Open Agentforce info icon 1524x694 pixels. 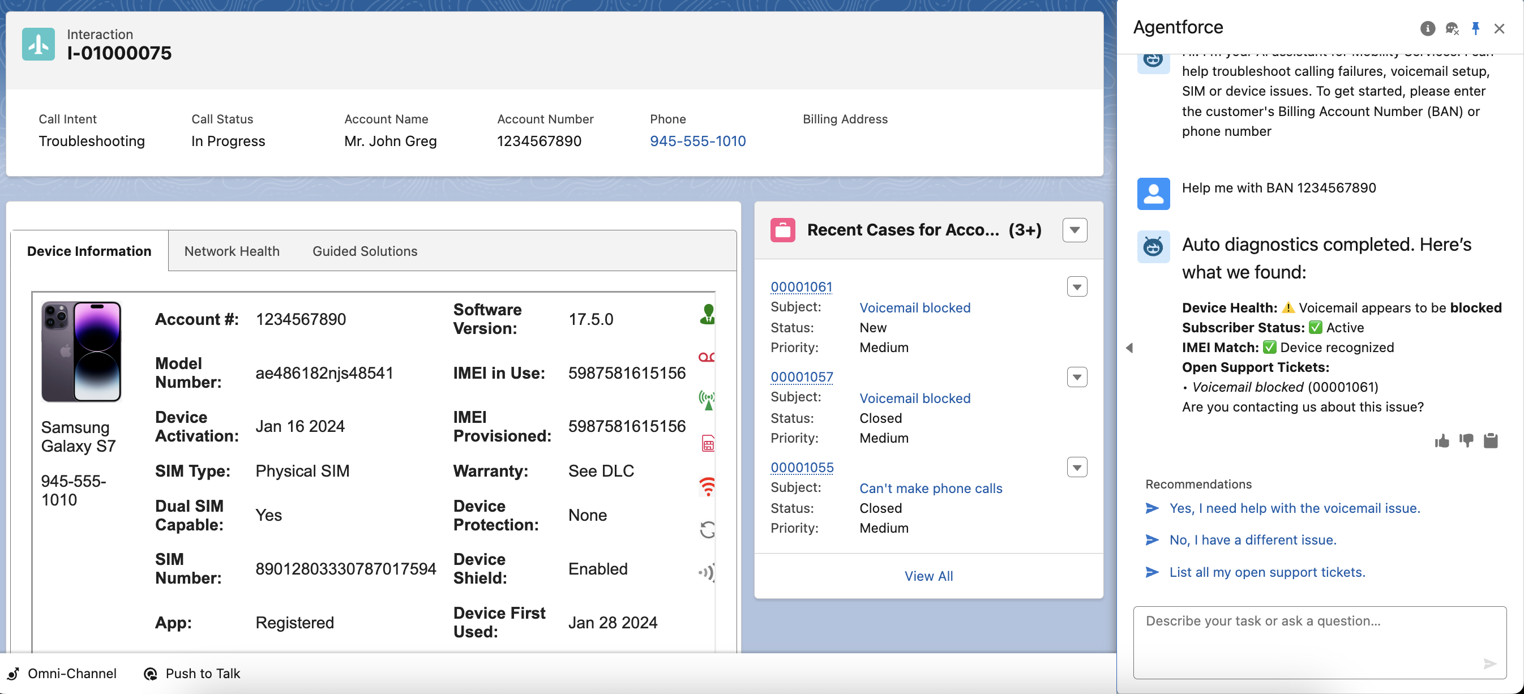click(1427, 28)
